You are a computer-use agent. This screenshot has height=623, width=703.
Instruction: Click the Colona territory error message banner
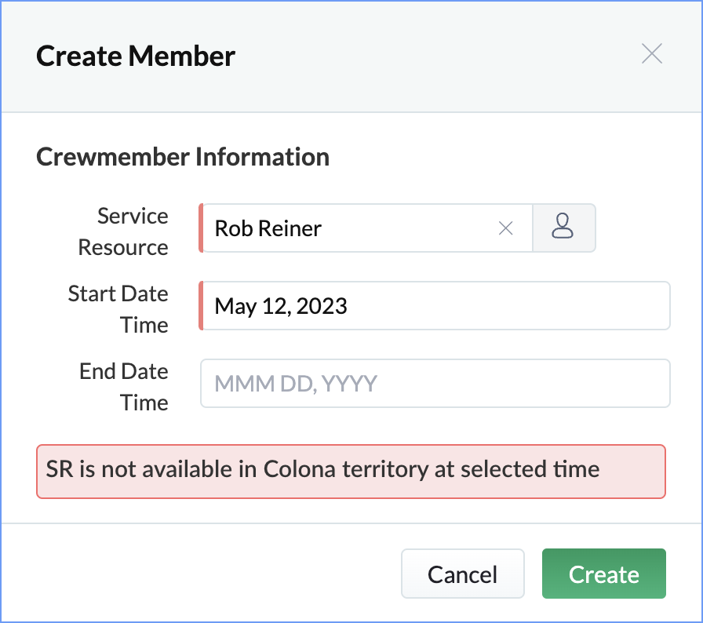point(351,471)
